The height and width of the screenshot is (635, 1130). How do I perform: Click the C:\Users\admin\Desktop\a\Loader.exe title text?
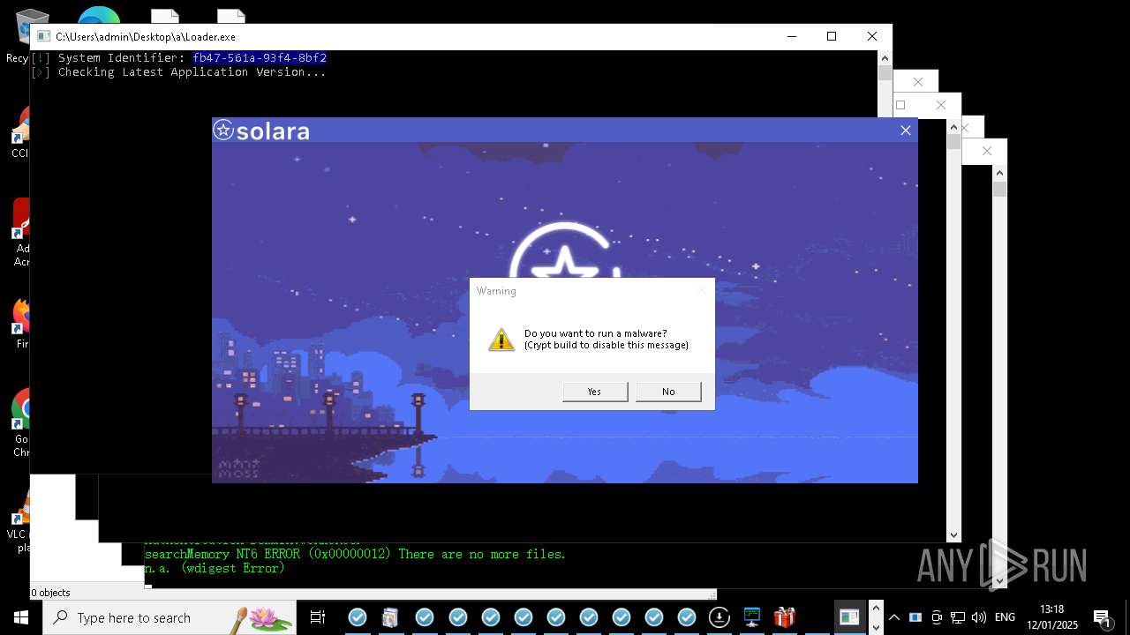146,37
